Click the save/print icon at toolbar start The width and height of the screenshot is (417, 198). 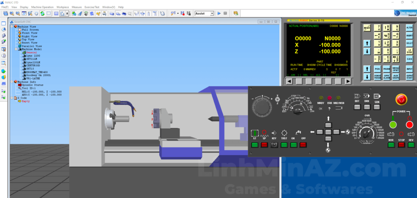coord(6,13)
